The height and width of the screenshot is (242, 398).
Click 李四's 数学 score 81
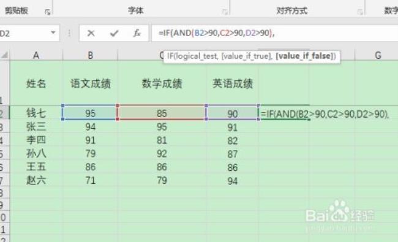(x=162, y=140)
